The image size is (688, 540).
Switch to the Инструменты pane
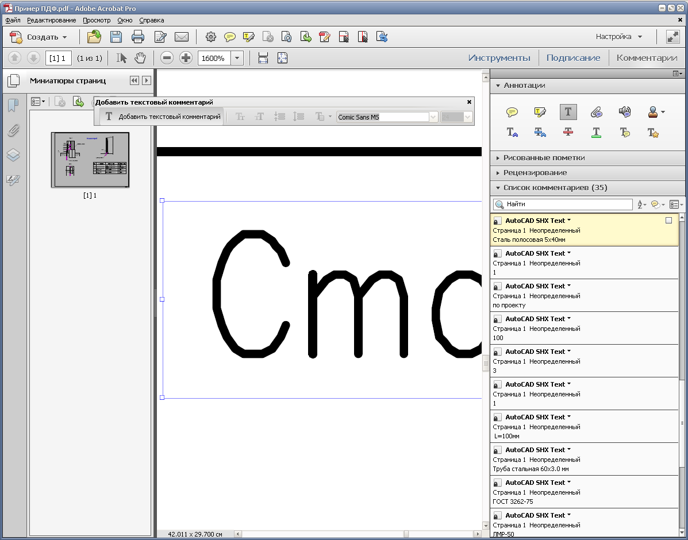(499, 58)
